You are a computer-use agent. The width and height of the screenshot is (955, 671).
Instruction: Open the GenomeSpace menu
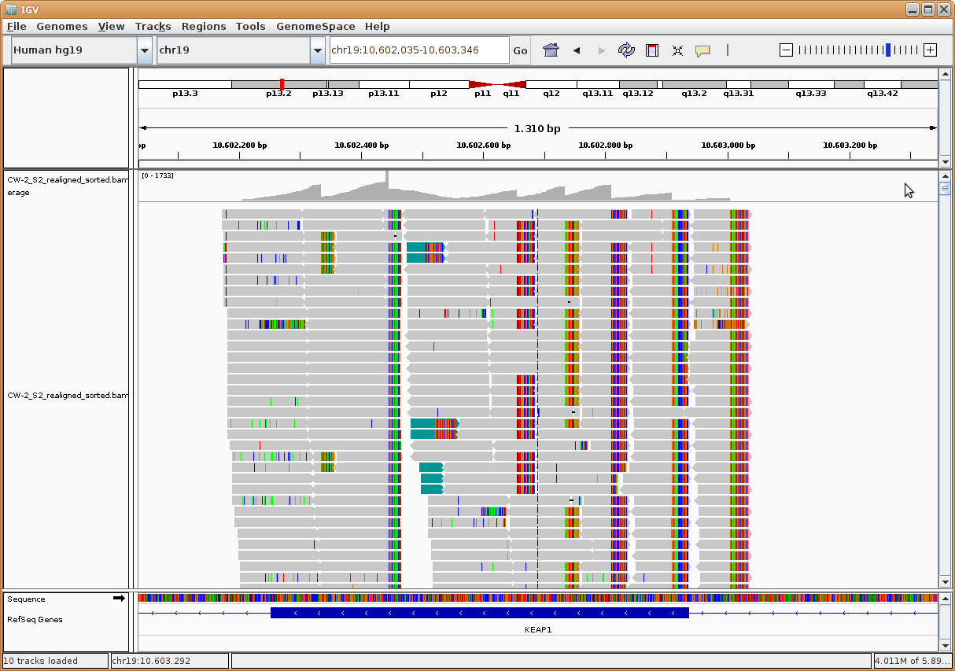tap(315, 26)
